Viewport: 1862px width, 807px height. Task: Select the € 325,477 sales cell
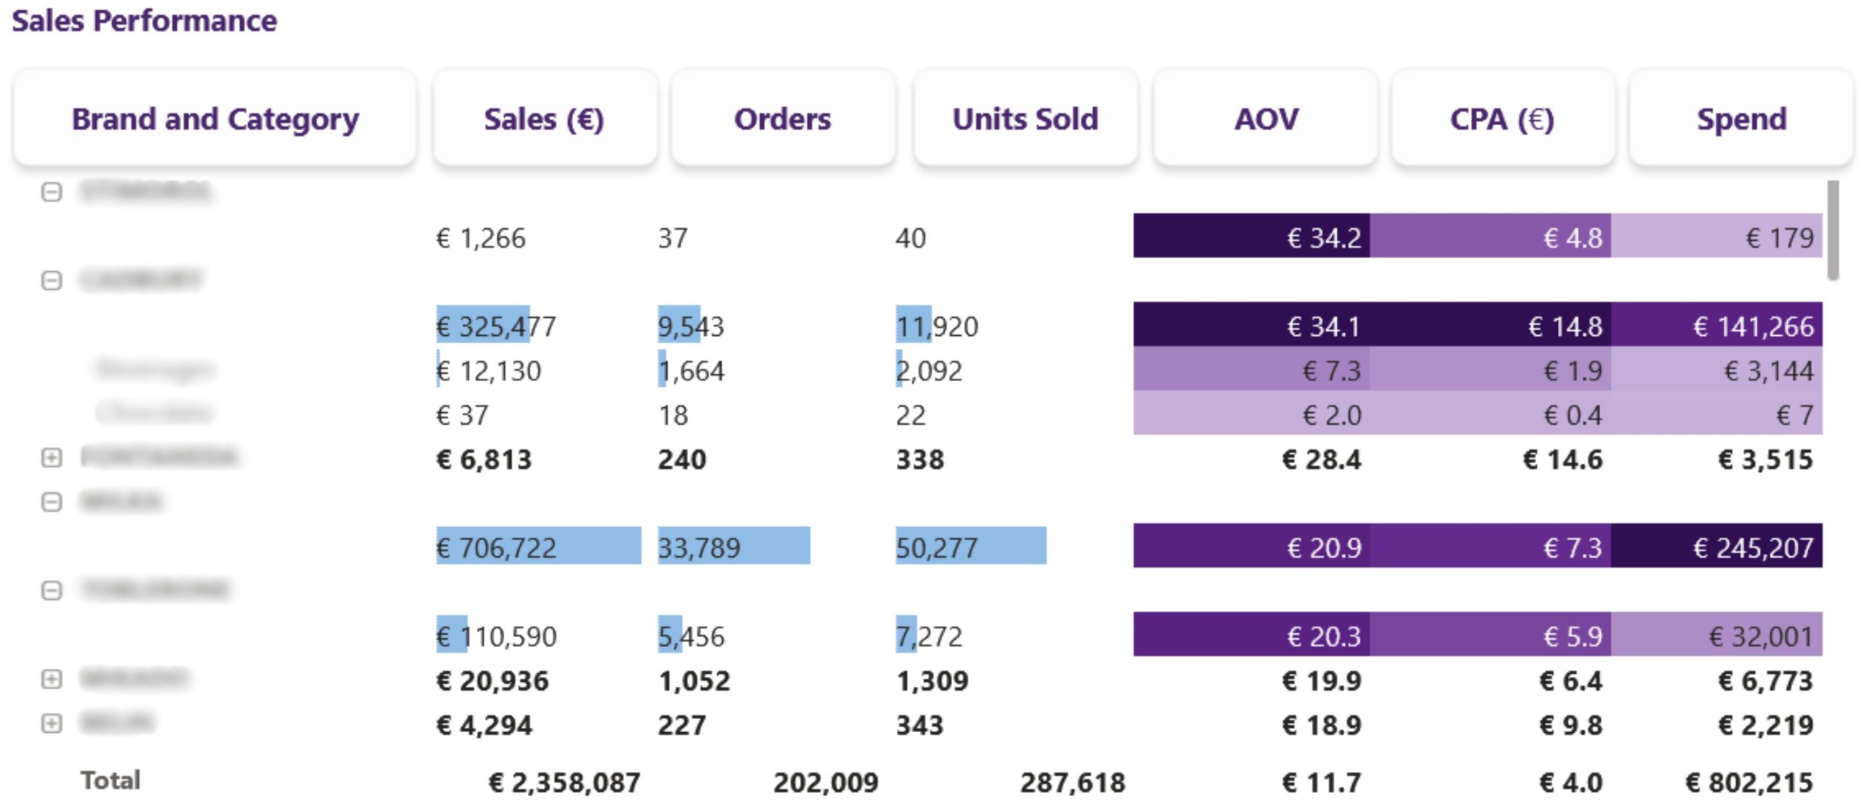496,326
